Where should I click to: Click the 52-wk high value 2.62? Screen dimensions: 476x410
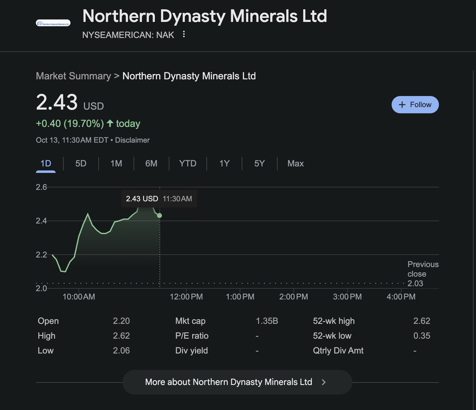(x=422, y=321)
